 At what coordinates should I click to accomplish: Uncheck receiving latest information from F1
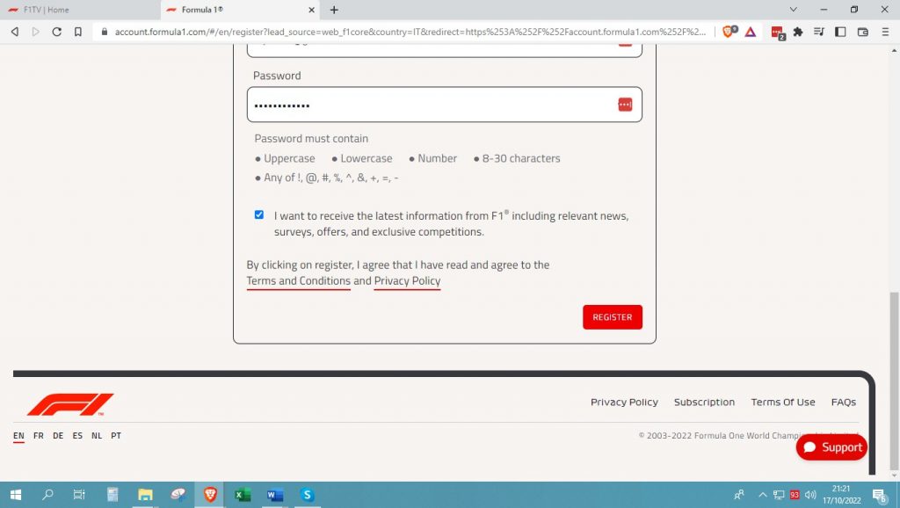point(258,214)
